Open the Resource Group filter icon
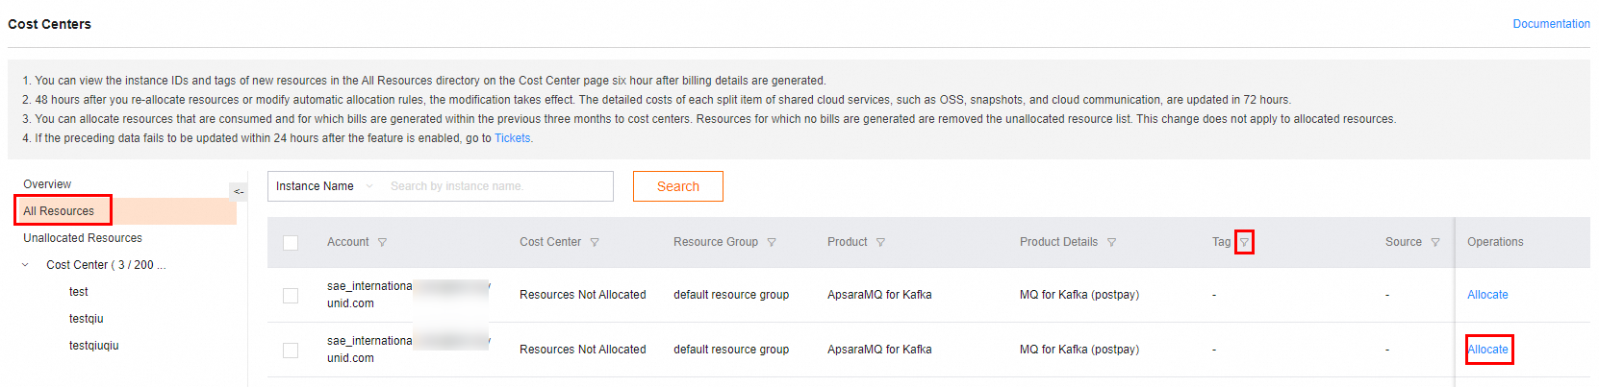1599x387 pixels. 772,243
